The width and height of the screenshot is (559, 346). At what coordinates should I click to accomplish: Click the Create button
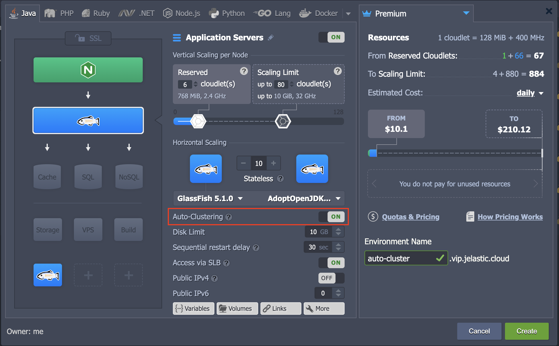point(527,331)
